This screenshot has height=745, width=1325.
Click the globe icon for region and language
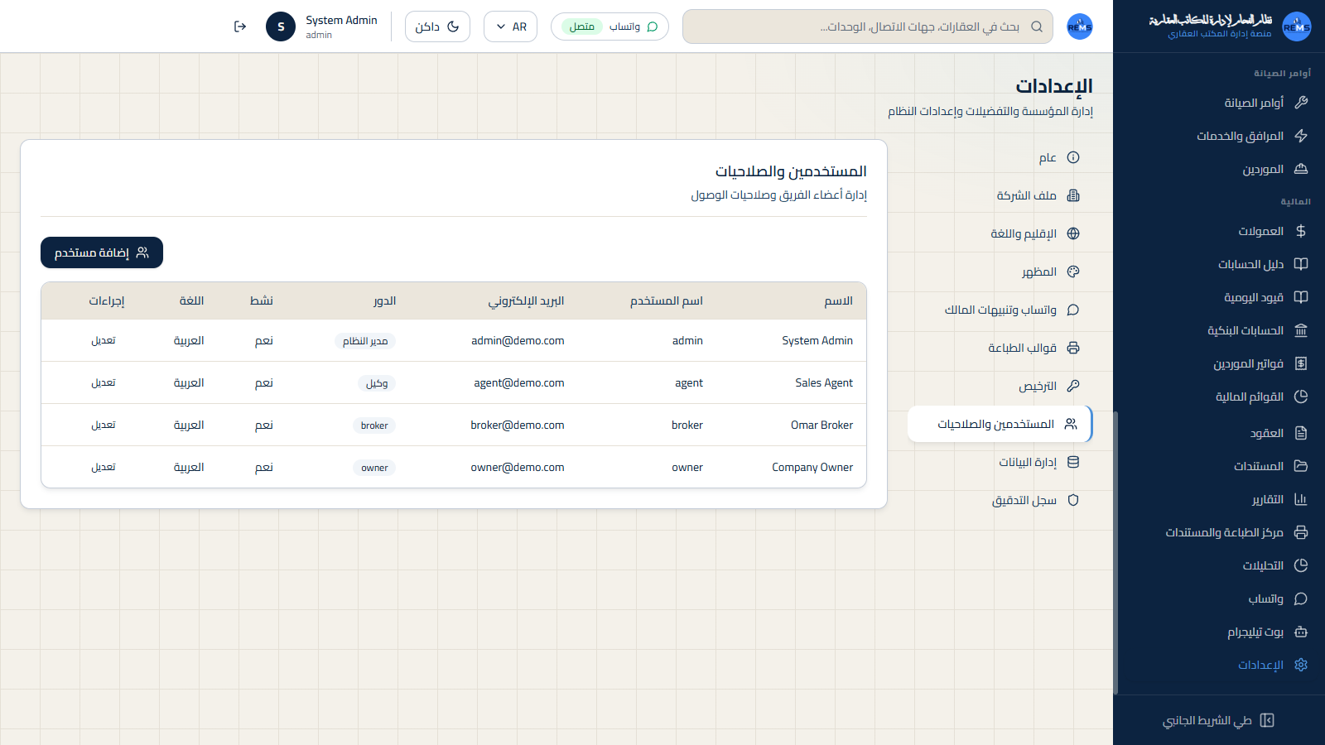coord(1073,233)
